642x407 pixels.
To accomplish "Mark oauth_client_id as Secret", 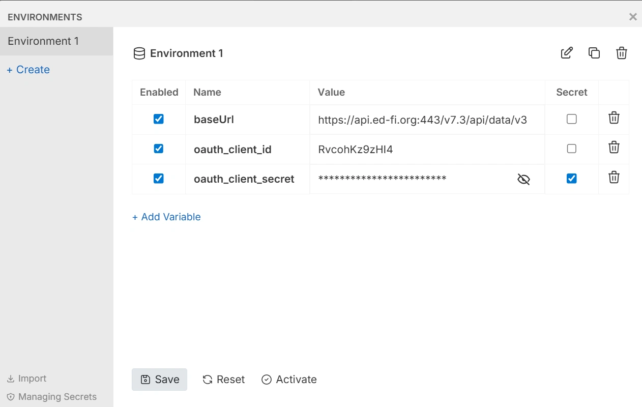I will point(571,149).
